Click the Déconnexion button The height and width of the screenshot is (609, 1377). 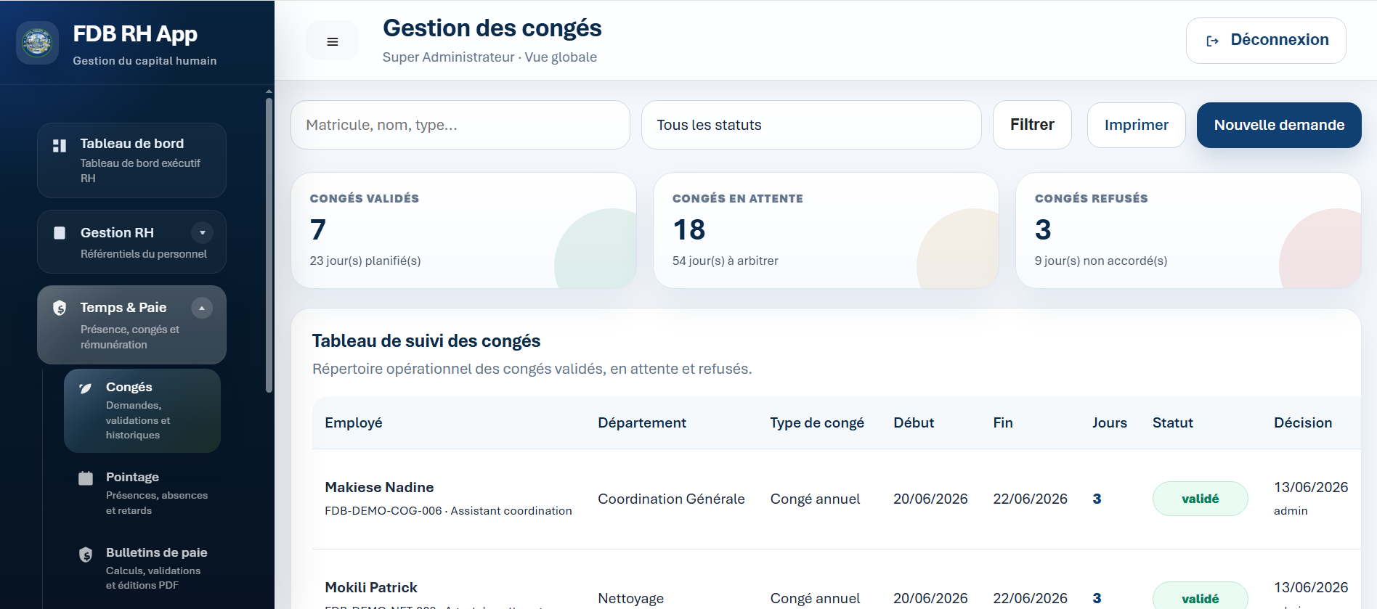[x=1266, y=41]
